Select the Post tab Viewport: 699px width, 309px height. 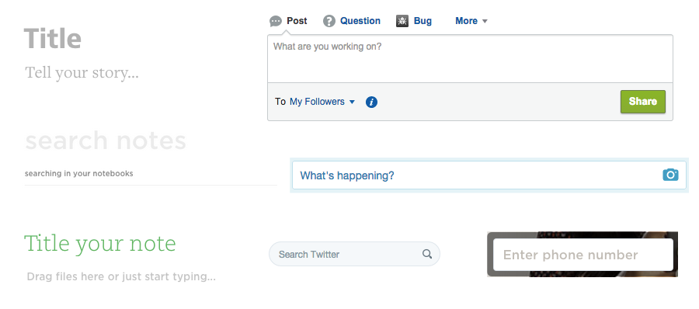288,21
